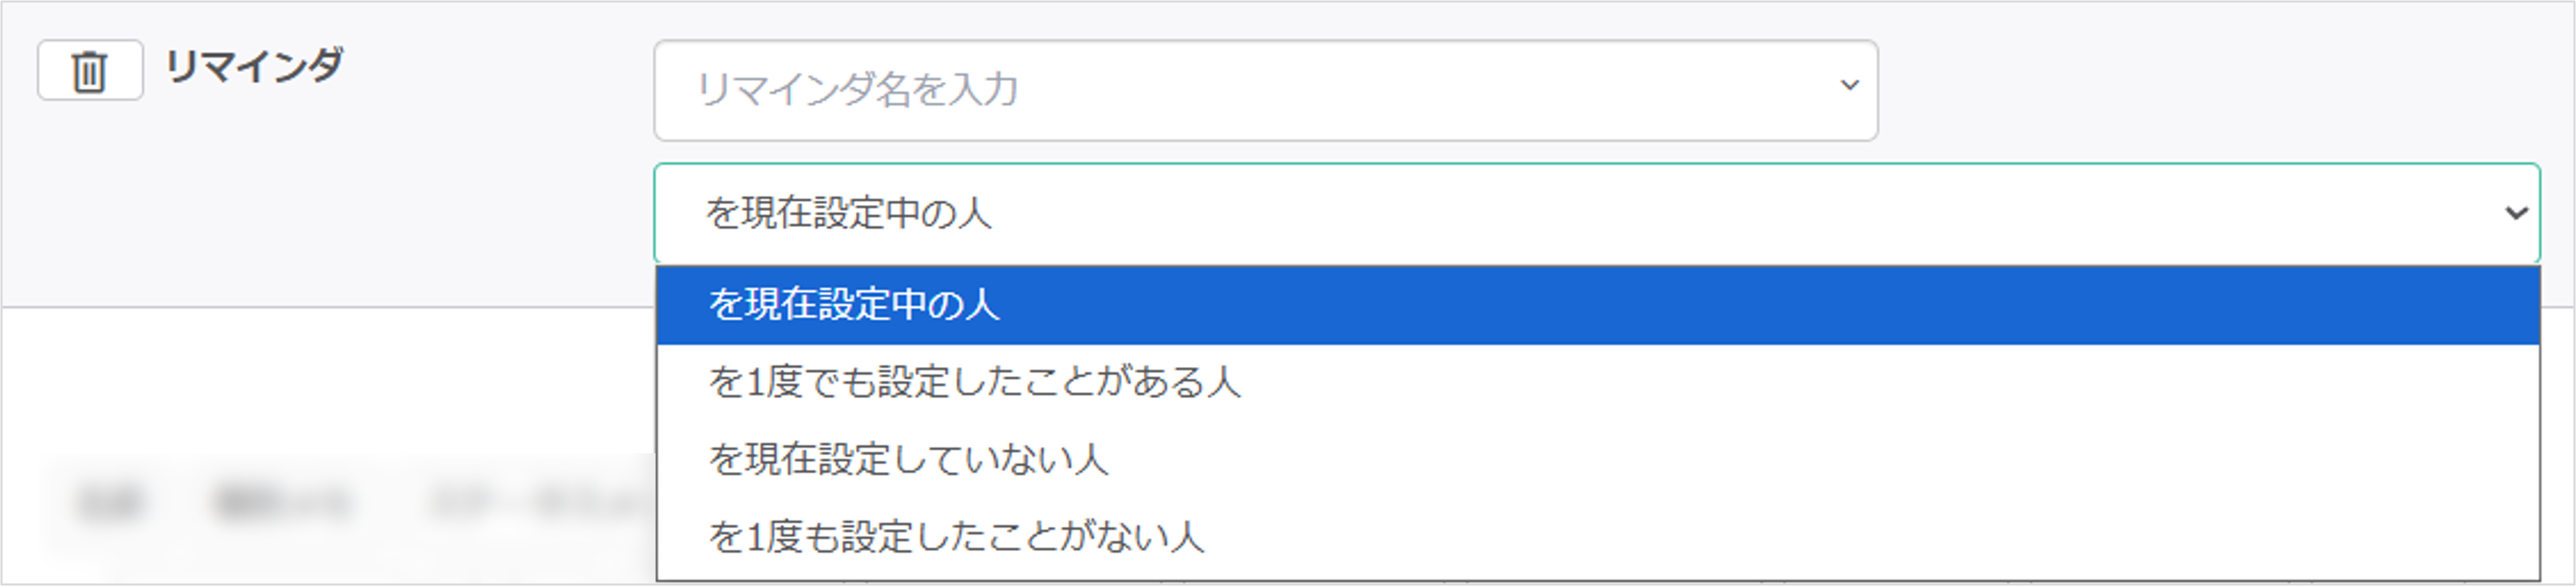Select を現在設定していない人 option
The height and width of the screenshot is (586, 2576).
point(908,460)
